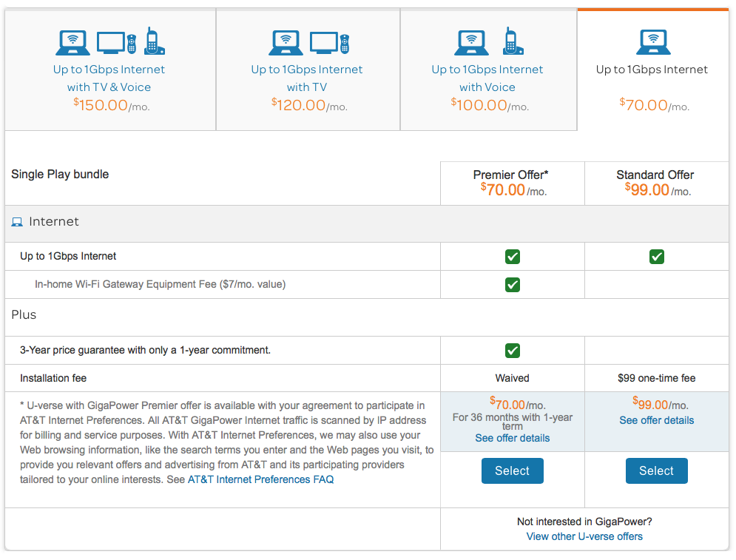Click View other U-verse offers
Screen dimensions: 736x560
coord(584,536)
